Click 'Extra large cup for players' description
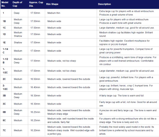This screenshot has height=137, width=159. tap(127, 13)
